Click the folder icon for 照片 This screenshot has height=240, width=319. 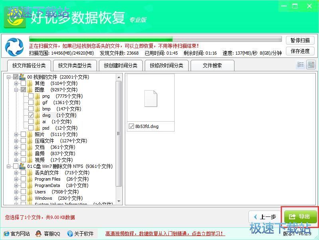[30, 134]
